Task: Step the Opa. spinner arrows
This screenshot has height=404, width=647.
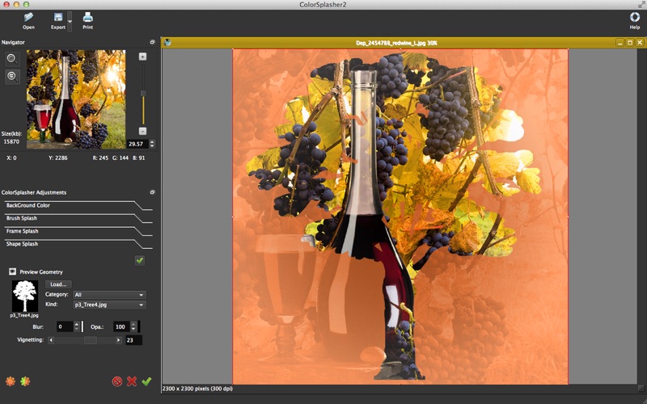Action: (x=133, y=327)
